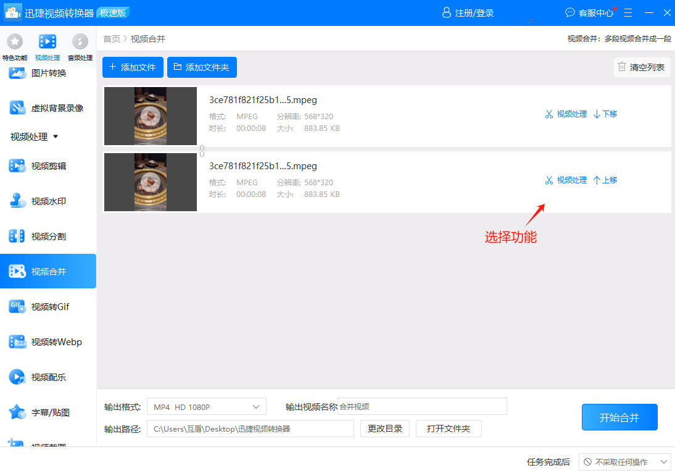This screenshot has width=675, height=473.
Task: Open 图片转换 in the sidebar
Action: click(x=48, y=73)
